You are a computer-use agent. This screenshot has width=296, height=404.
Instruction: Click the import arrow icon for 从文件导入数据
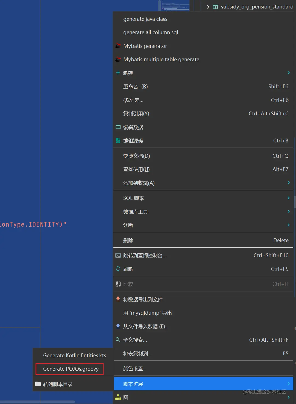click(x=118, y=326)
